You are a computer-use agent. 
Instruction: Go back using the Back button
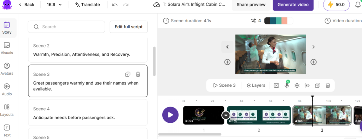27,5
